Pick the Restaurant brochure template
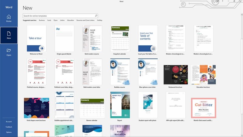 tap(176, 75)
